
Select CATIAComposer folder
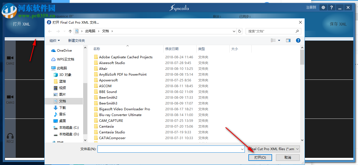[x=110, y=138]
